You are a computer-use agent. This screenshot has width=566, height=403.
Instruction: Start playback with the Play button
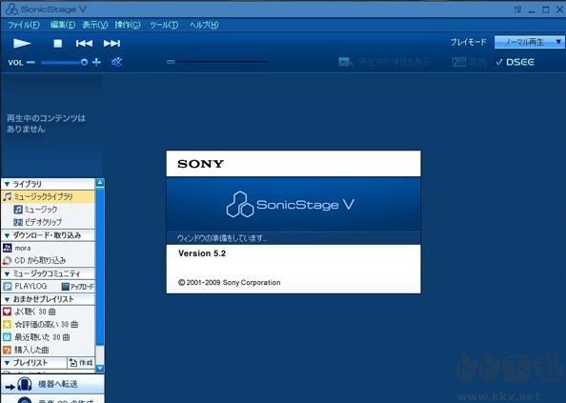pos(22,43)
